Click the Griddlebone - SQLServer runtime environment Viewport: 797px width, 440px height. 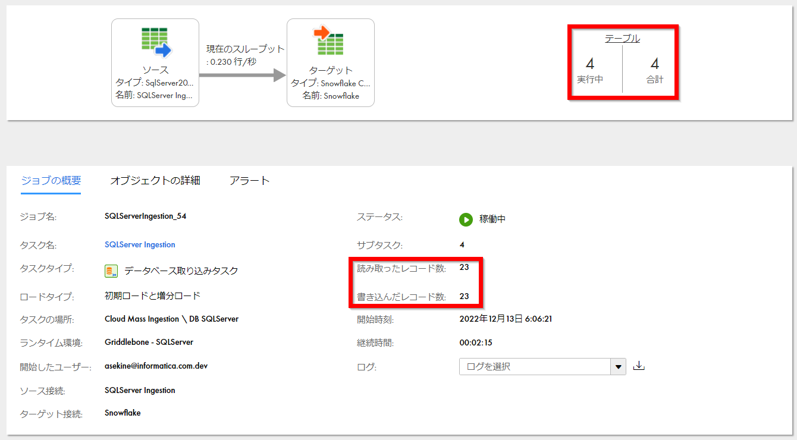click(149, 342)
